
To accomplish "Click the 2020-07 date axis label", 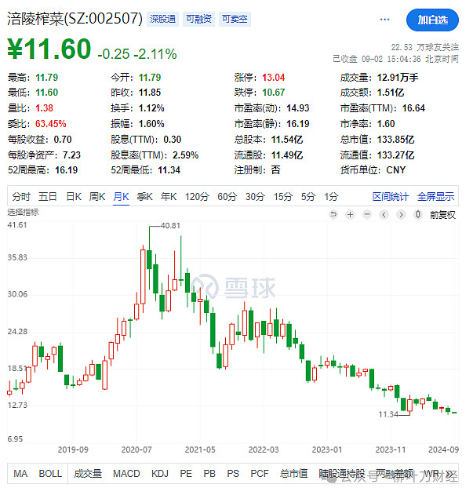I will point(136,450).
